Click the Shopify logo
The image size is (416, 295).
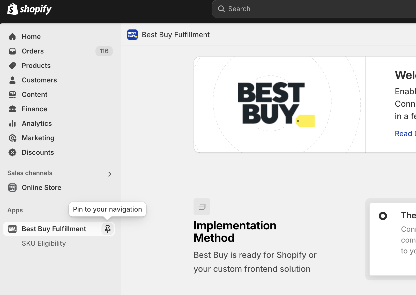[29, 9]
